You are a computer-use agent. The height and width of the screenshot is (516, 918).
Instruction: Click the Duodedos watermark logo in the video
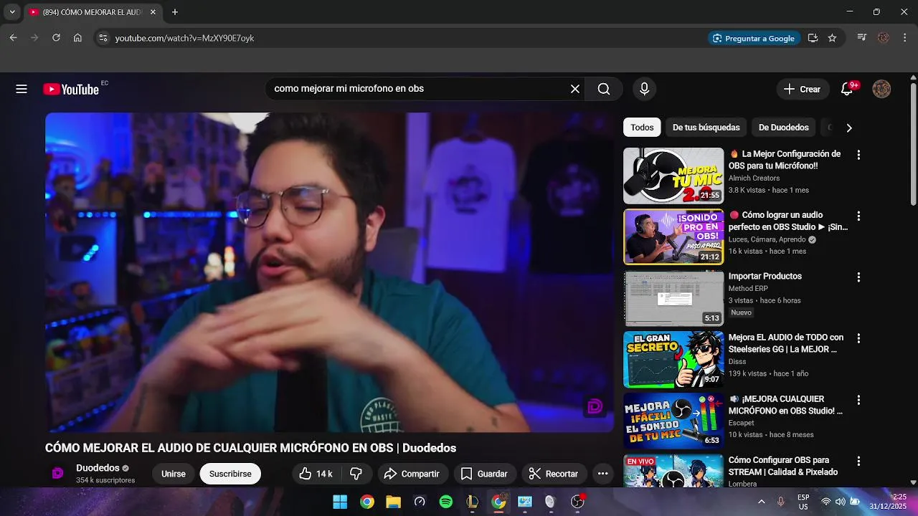[x=595, y=407]
